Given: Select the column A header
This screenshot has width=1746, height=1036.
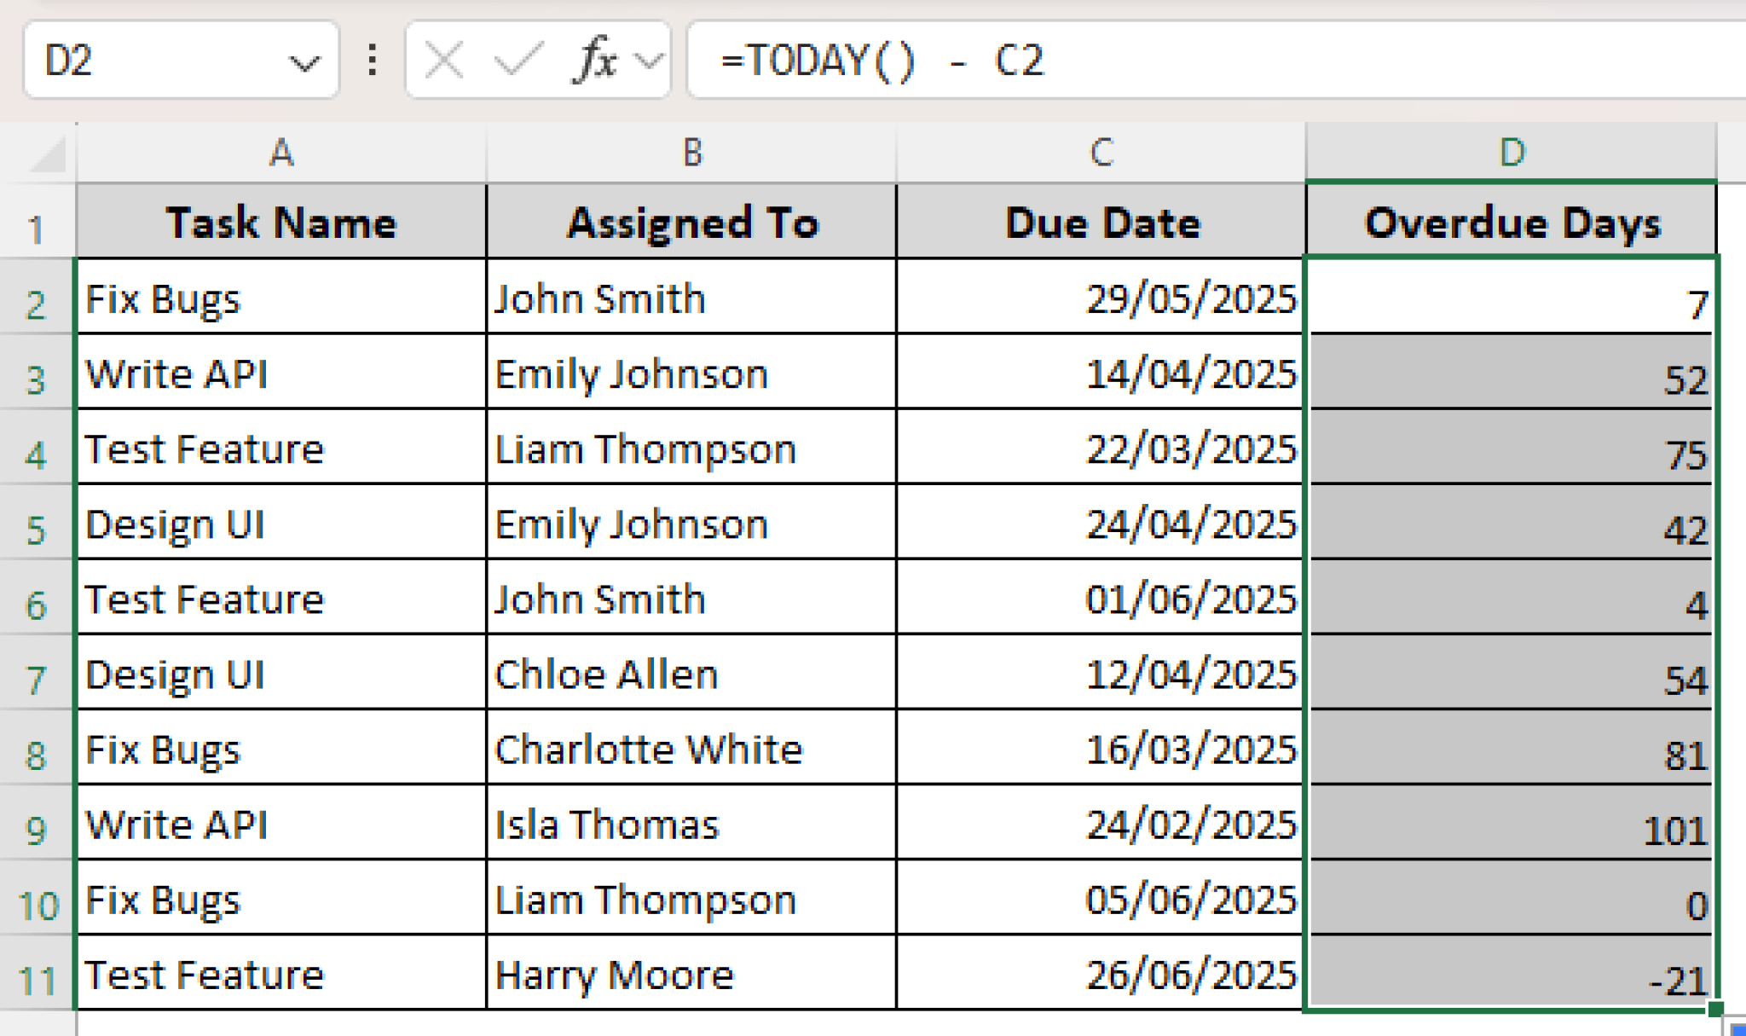Looking at the screenshot, I should tap(281, 153).
